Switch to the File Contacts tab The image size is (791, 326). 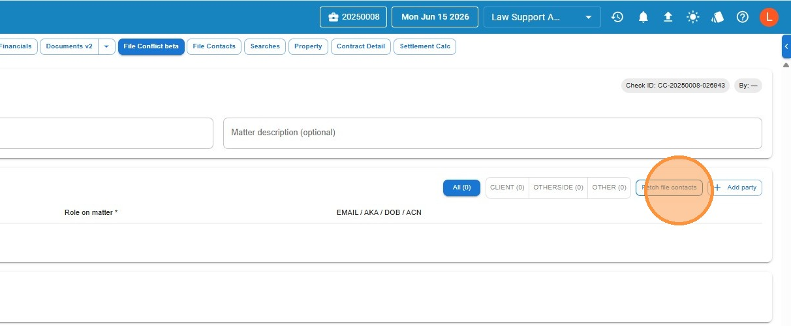[x=214, y=46]
